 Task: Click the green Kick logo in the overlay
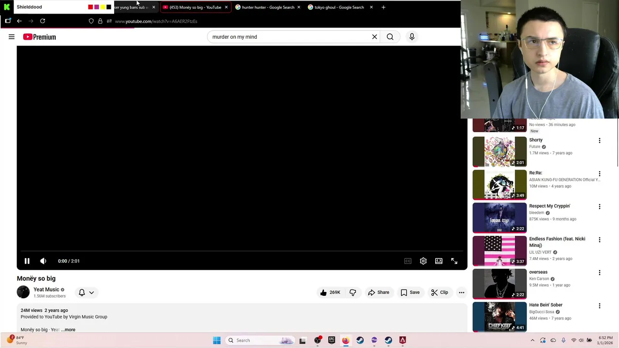(7, 7)
